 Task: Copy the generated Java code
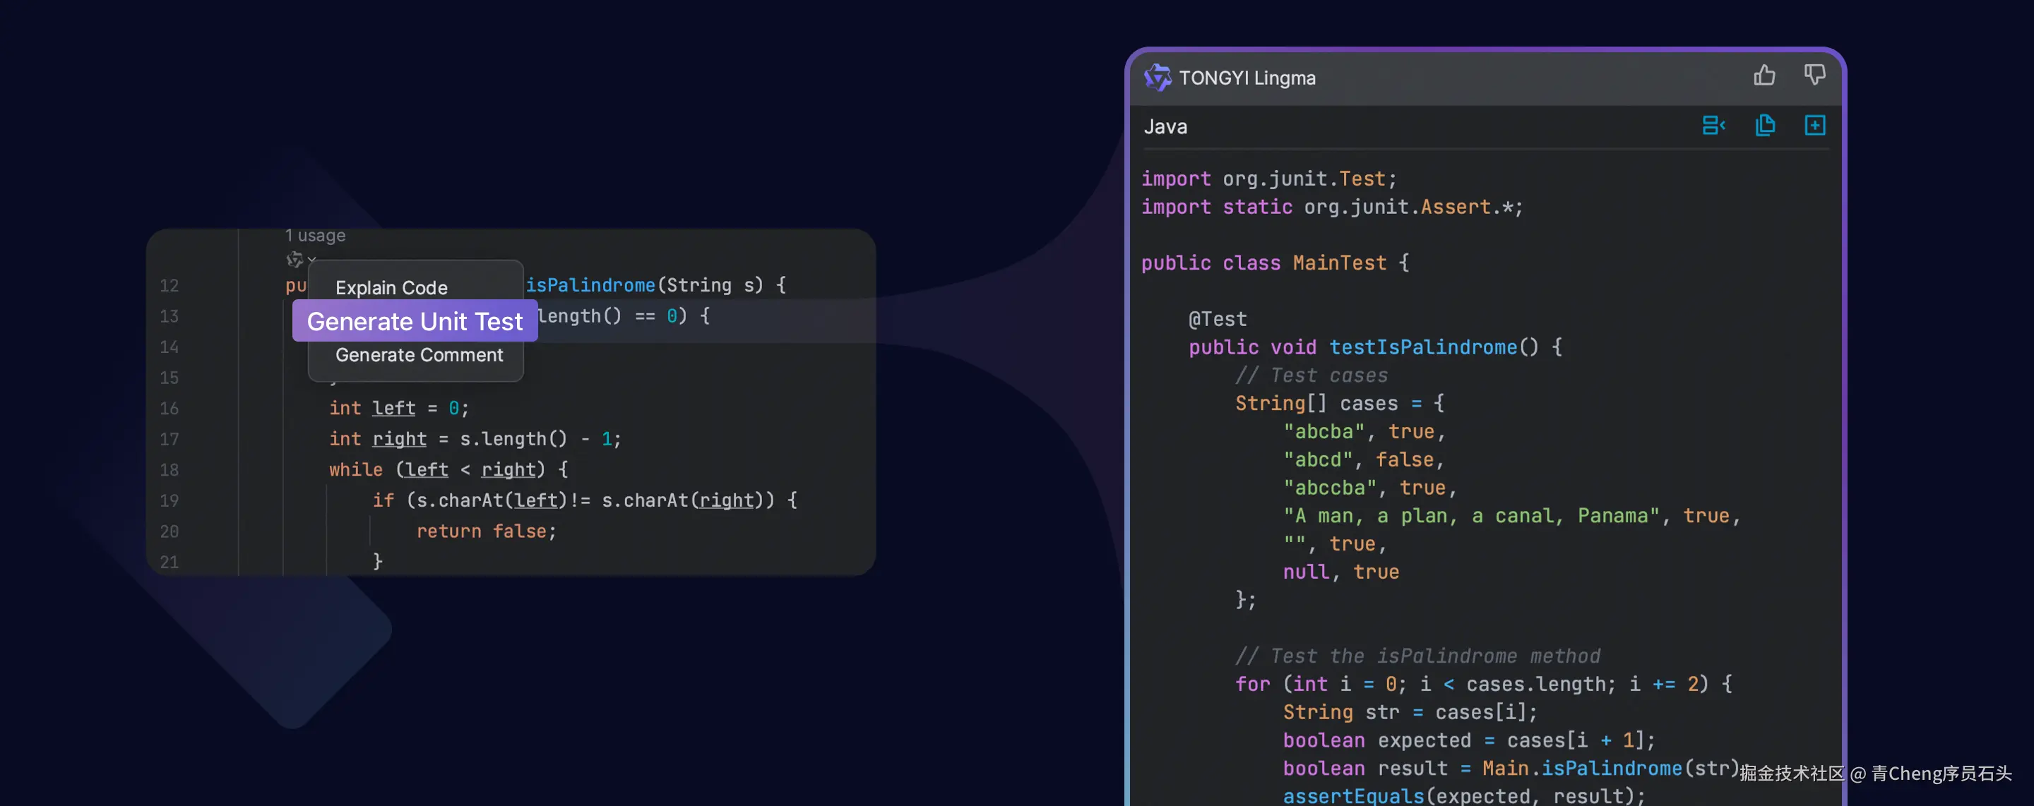(1765, 126)
